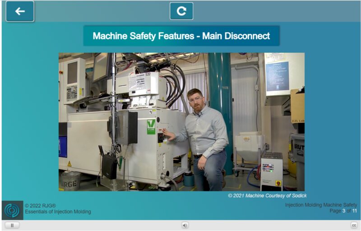The image size is (361, 231).
Task: Click the back arrow button
Action: pos(20,11)
